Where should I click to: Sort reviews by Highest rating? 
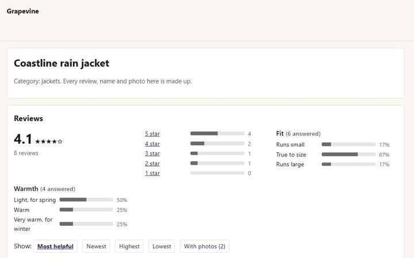(x=129, y=246)
